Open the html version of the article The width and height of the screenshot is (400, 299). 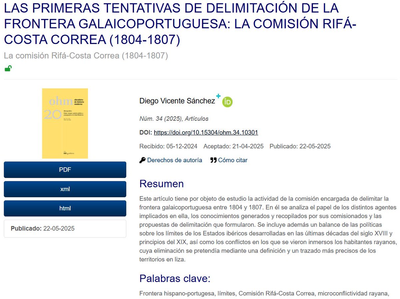[x=65, y=208]
